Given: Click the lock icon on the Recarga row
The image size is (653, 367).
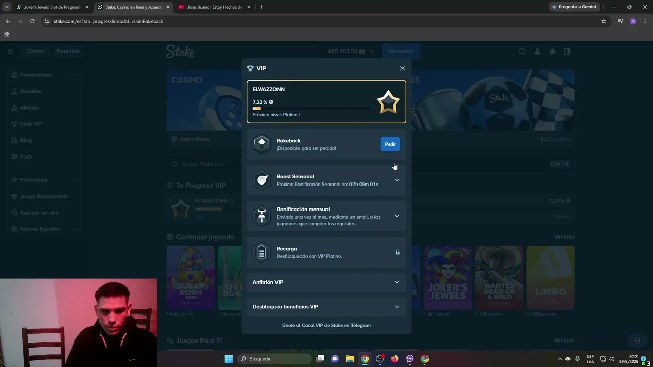Looking at the screenshot, I should tap(398, 252).
